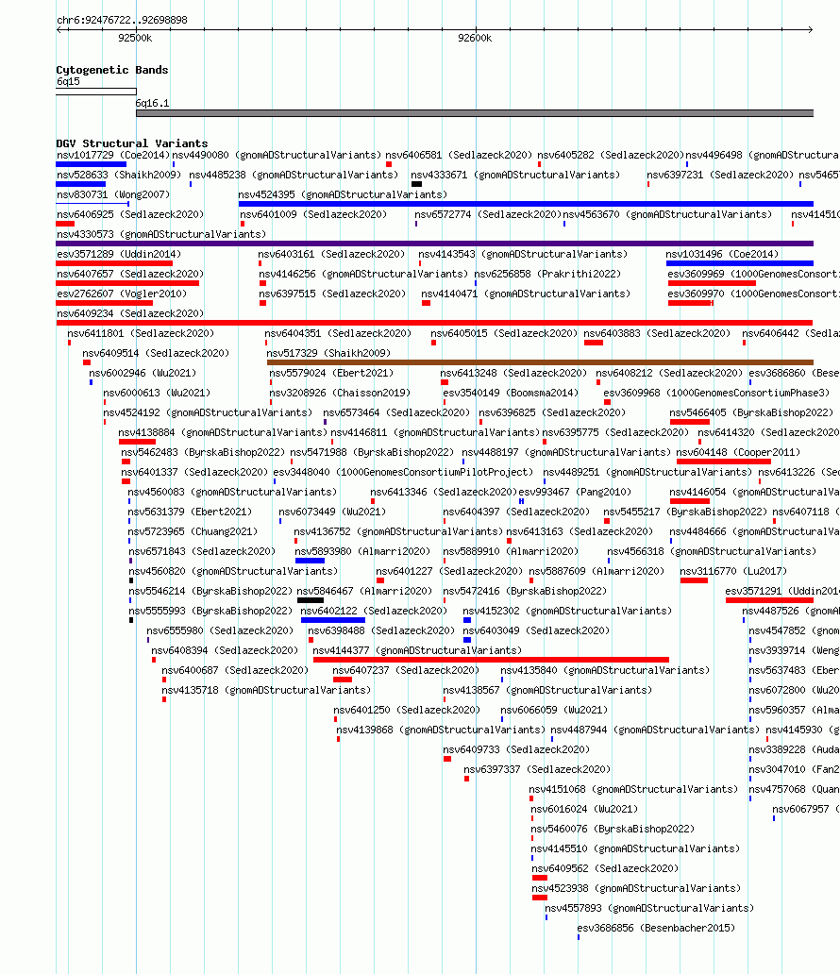
Task: Open the nsv6409234 (Sedlazeck2020) variant
Action: (x=130, y=313)
